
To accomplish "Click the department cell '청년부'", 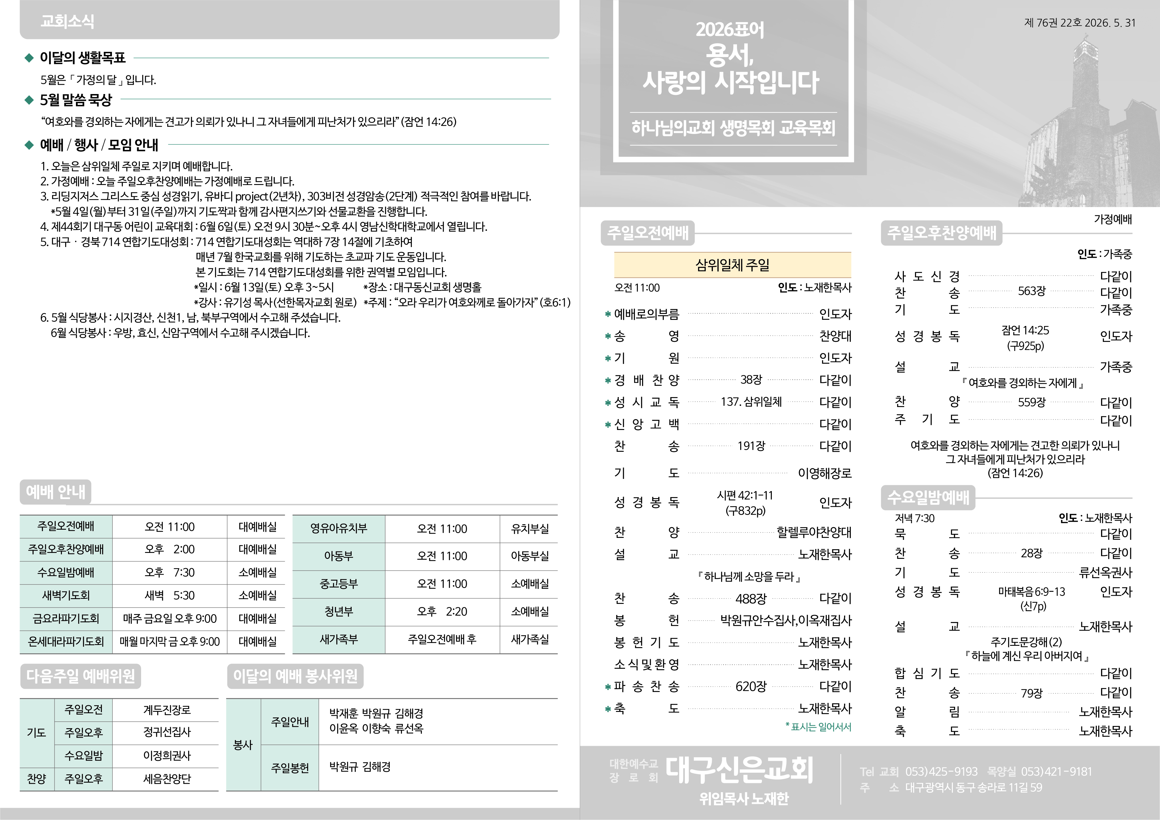I will point(339,612).
